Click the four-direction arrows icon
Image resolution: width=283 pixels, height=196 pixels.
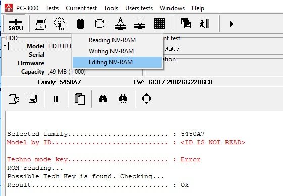(146, 99)
